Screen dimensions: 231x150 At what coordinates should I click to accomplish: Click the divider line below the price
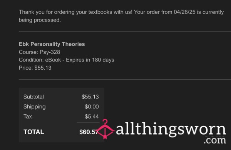(125, 80)
